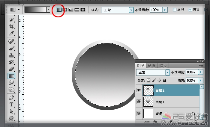The image size is (210, 127).
Task: Close the Layers panel
Action: (x=203, y=61)
